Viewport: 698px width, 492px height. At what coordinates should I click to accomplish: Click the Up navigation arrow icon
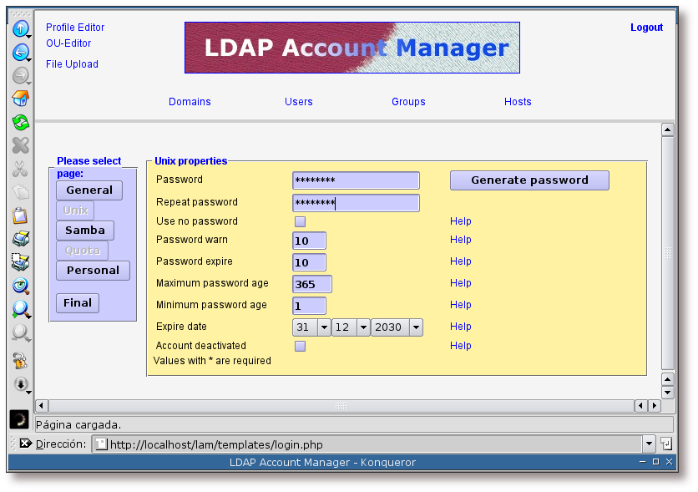(x=20, y=29)
